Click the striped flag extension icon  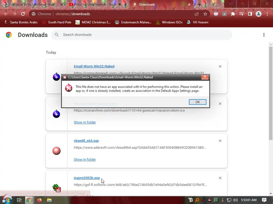pos(216,14)
